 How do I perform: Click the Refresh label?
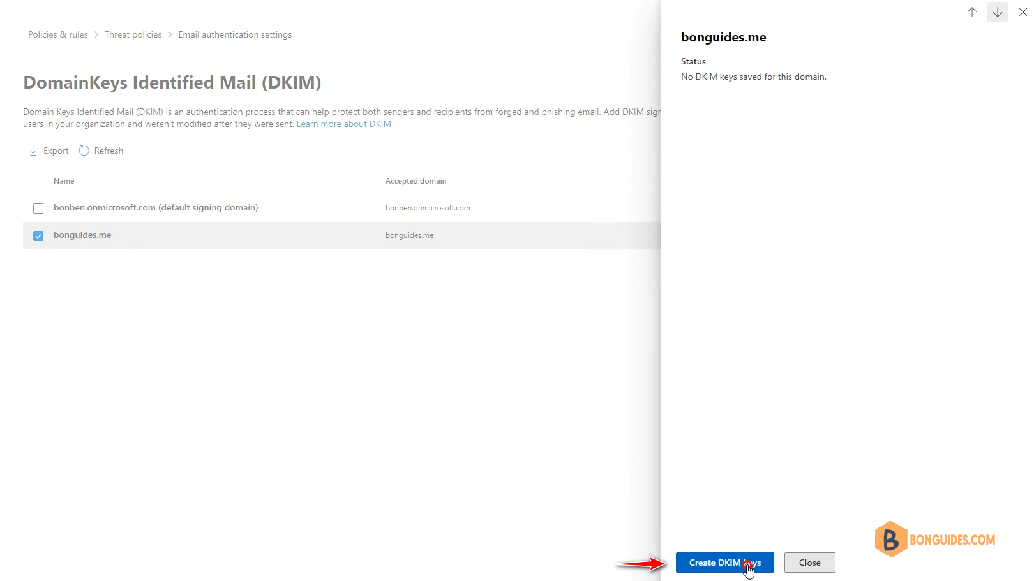tap(109, 151)
